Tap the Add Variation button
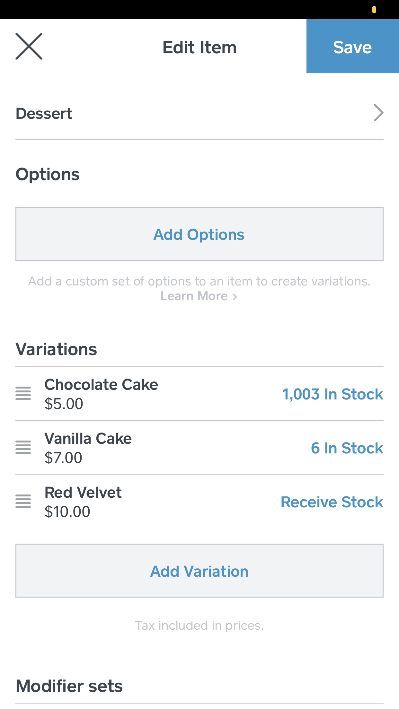This screenshot has width=399, height=709. pyautogui.click(x=199, y=571)
